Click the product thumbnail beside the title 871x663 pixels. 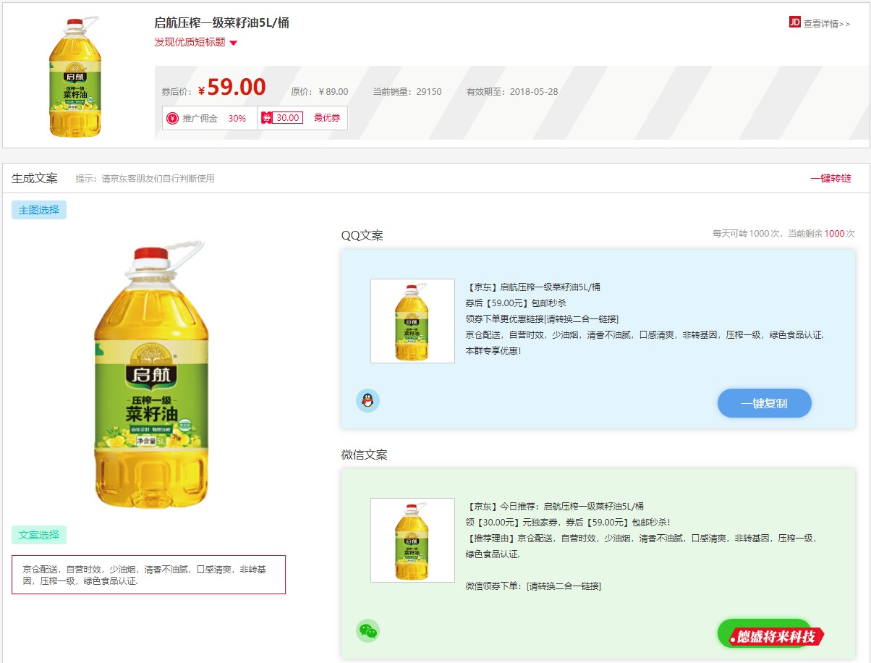pyautogui.click(x=74, y=77)
